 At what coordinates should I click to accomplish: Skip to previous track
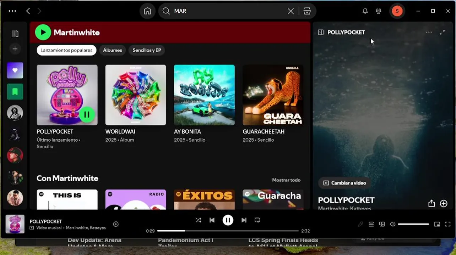click(x=212, y=220)
